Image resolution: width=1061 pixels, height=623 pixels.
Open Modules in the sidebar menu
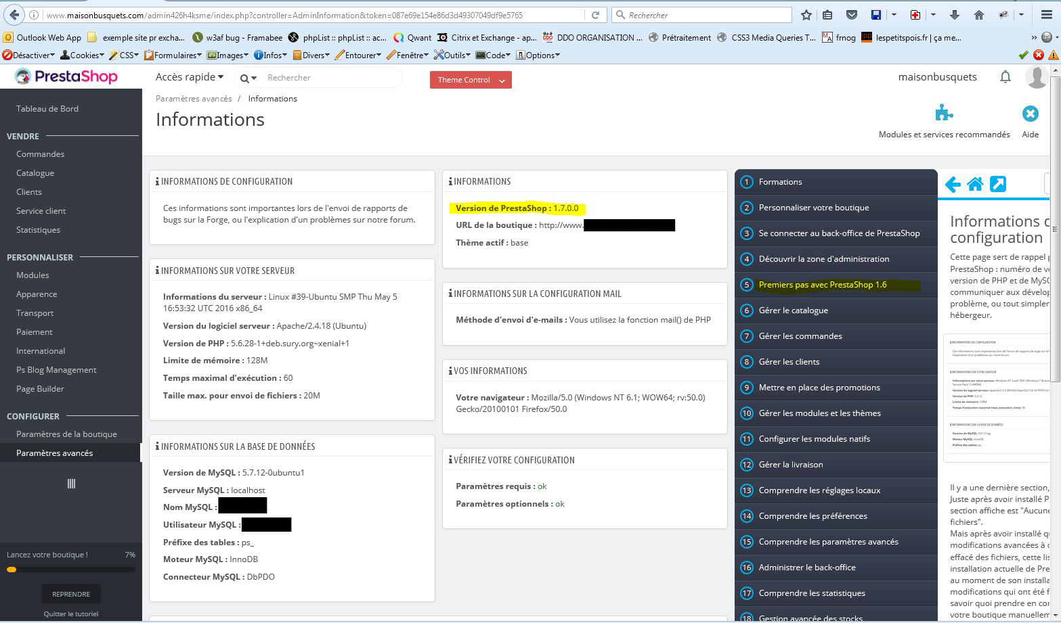tap(33, 275)
